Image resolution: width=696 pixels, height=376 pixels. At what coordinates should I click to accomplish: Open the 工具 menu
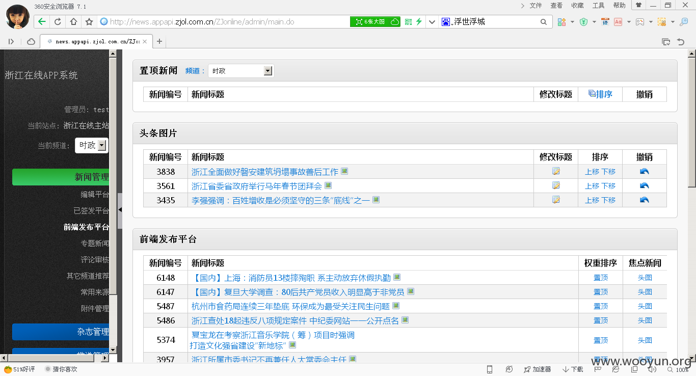[x=598, y=6]
